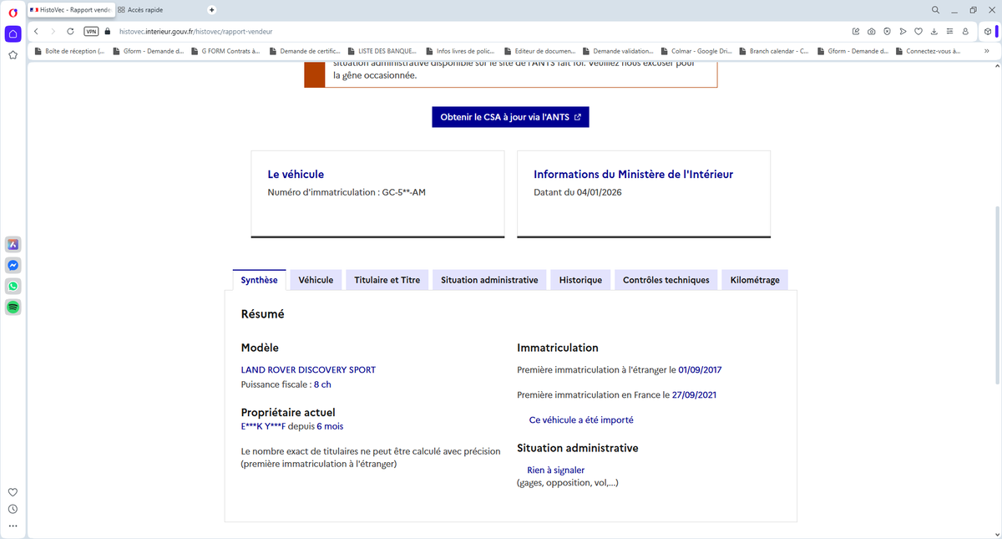Open WhatsApp from the sidebar
The height and width of the screenshot is (539, 1002).
tap(13, 287)
